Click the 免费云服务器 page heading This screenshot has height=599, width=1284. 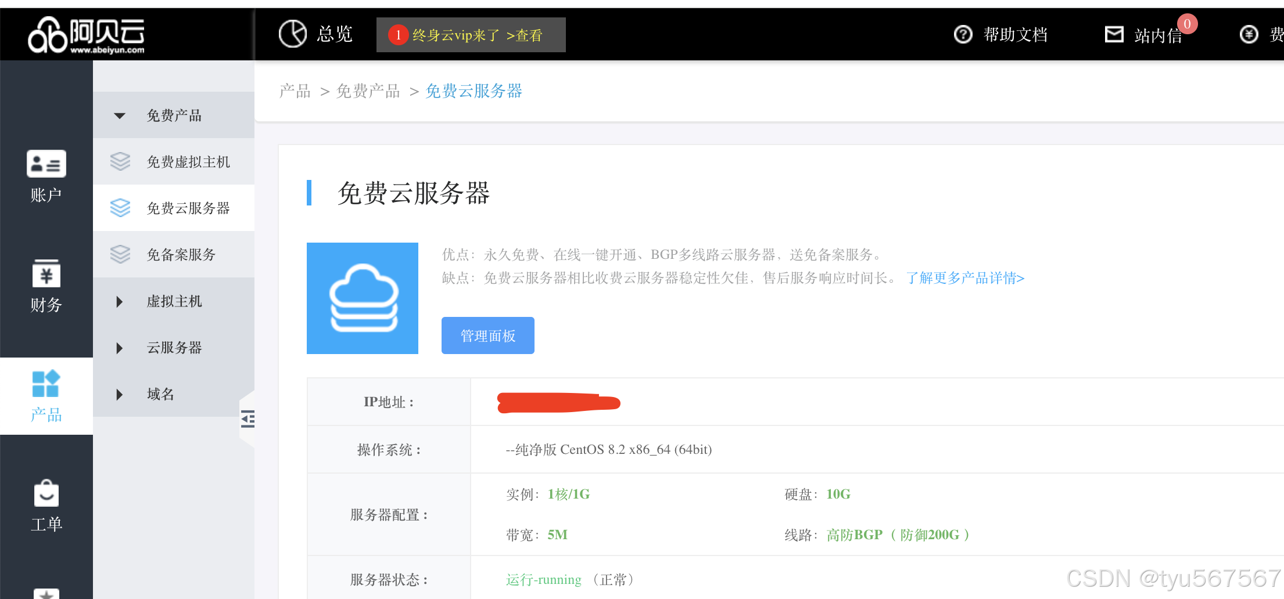click(414, 193)
